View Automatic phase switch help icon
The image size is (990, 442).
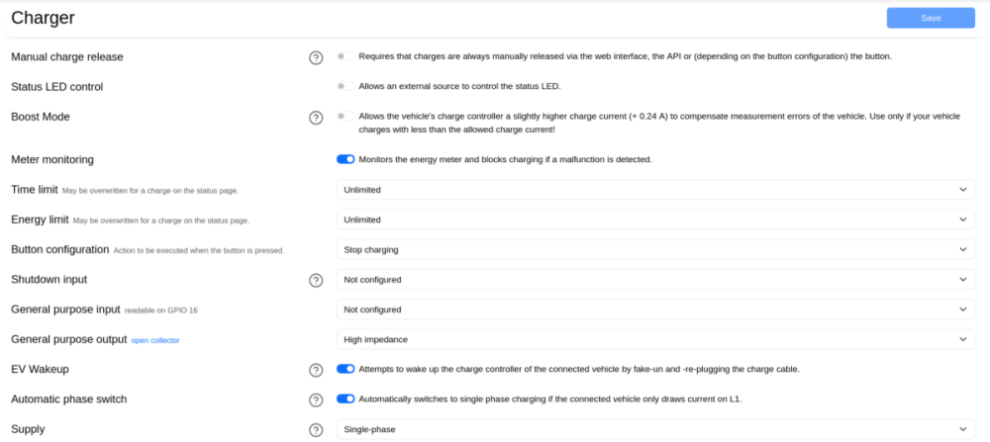316,399
